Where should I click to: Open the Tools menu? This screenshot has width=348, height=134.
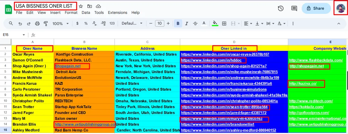[x=99, y=12]
